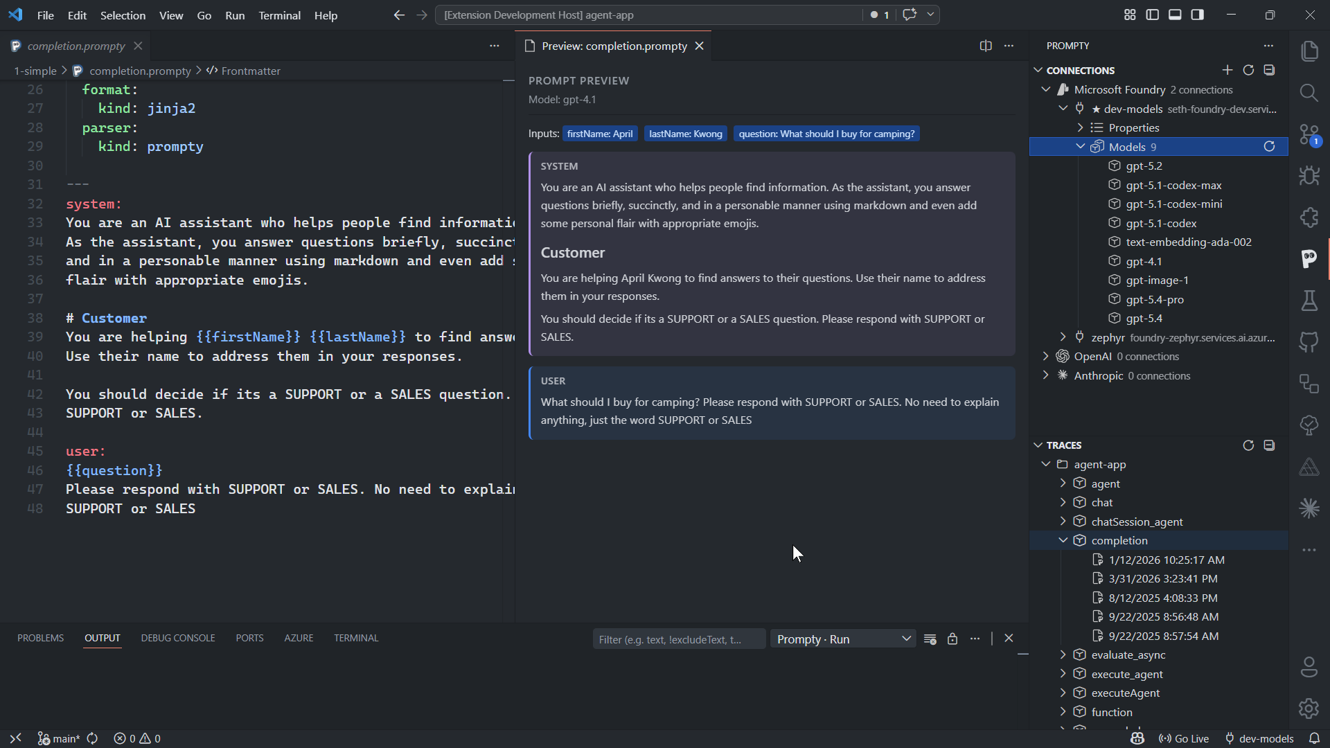Click the firstName: April input chip
The image size is (1330, 748).
click(600, 133)
